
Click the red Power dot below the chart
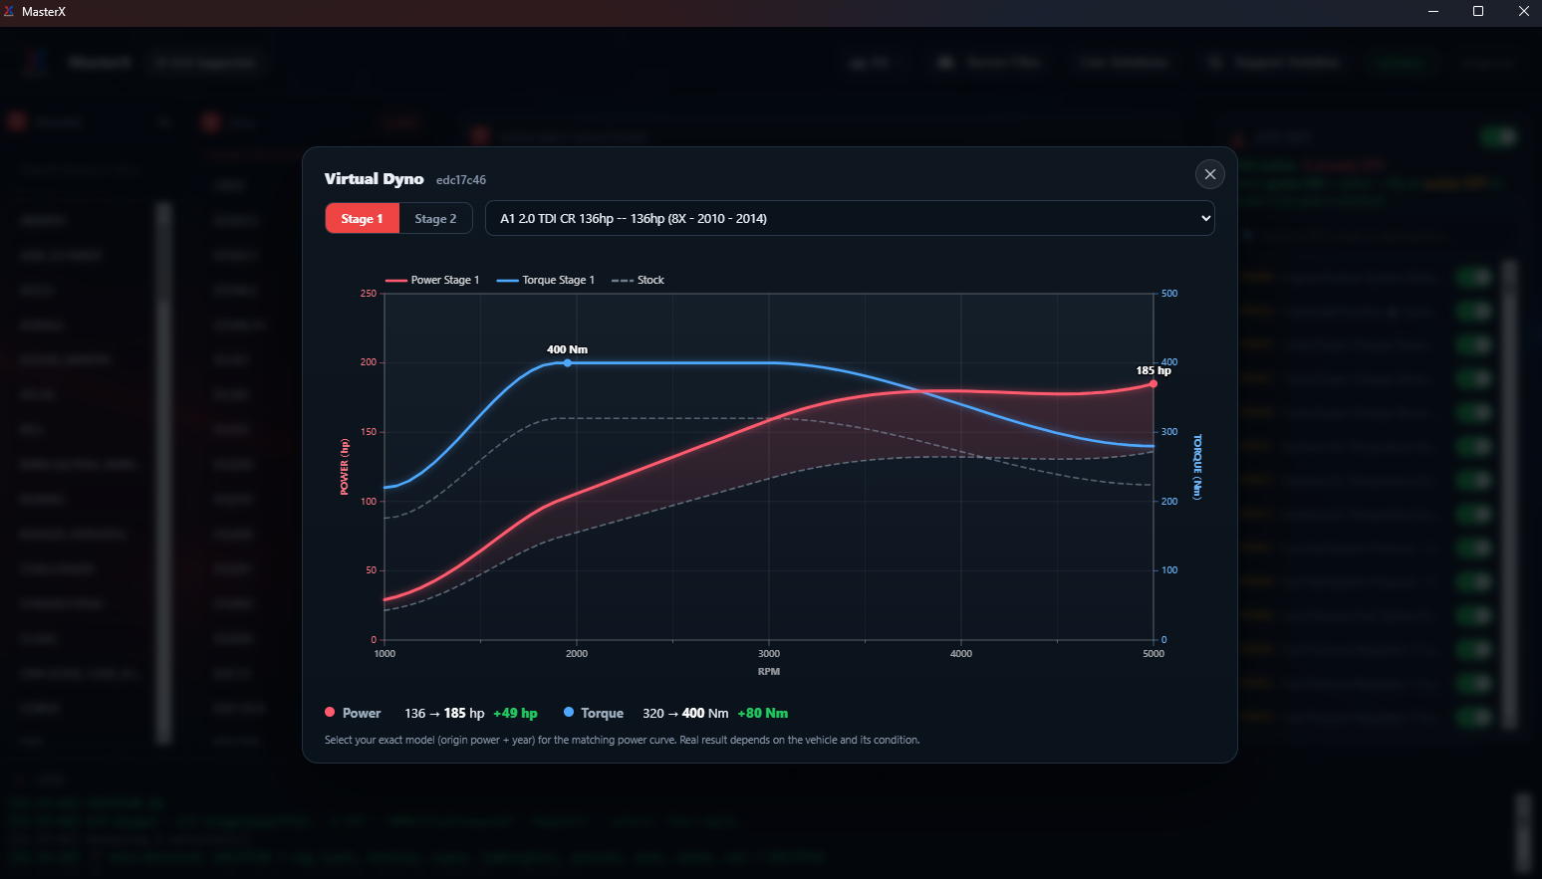click(330, 712)
